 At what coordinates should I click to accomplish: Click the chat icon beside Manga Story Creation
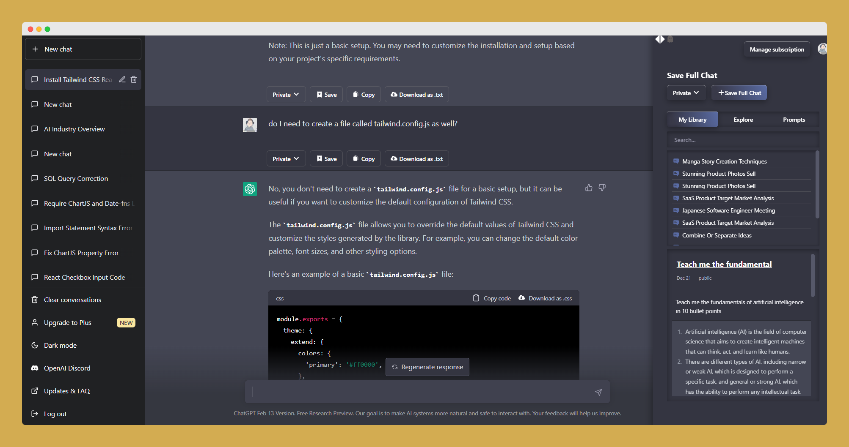[676, 161]
